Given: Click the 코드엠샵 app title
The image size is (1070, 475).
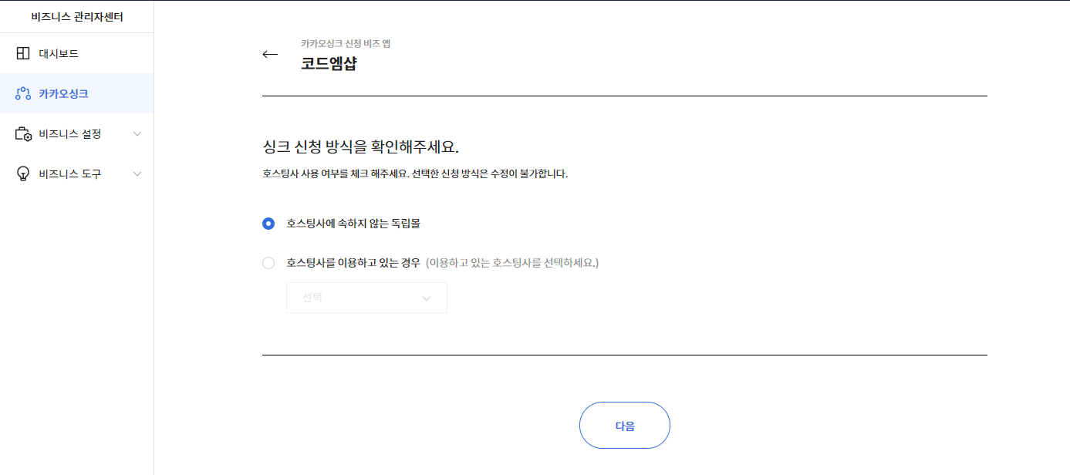Looking at the screenshot, I should 329,64.
